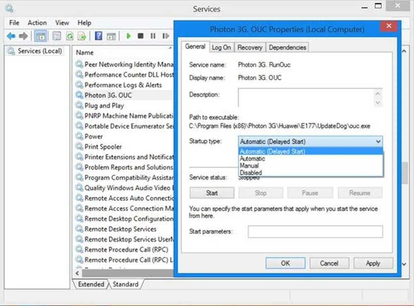Click the Plug and Play gear icon
This screenshot has height=306, width=414.
click(x=79, y=105)
